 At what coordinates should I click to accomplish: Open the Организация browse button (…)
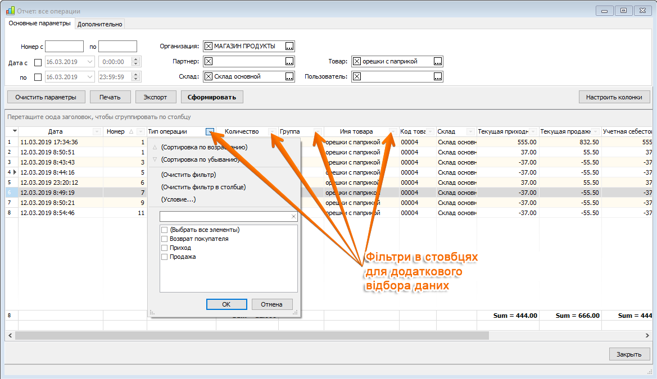[x=289, y=46]
